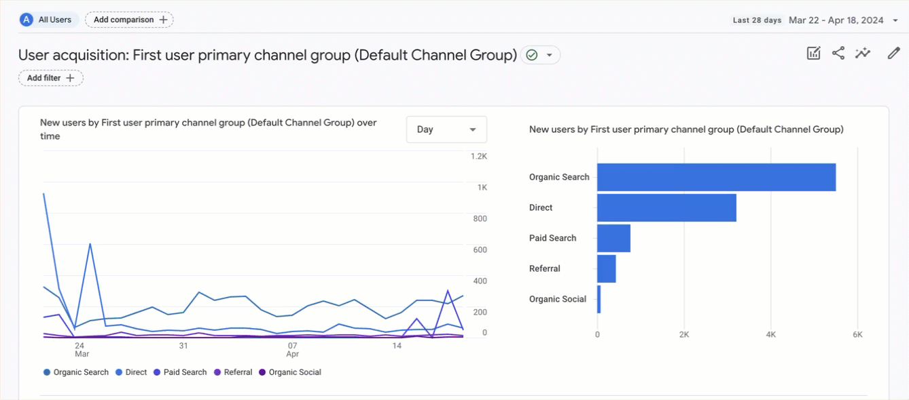Click the Add comparison button

129,20
